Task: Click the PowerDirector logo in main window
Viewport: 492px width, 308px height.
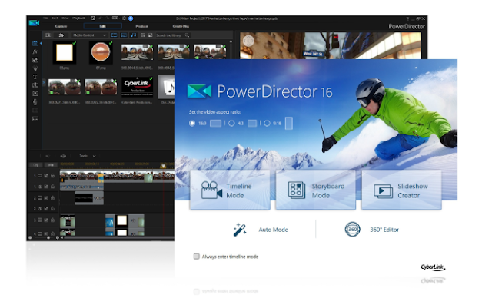Action: point(34,23)
